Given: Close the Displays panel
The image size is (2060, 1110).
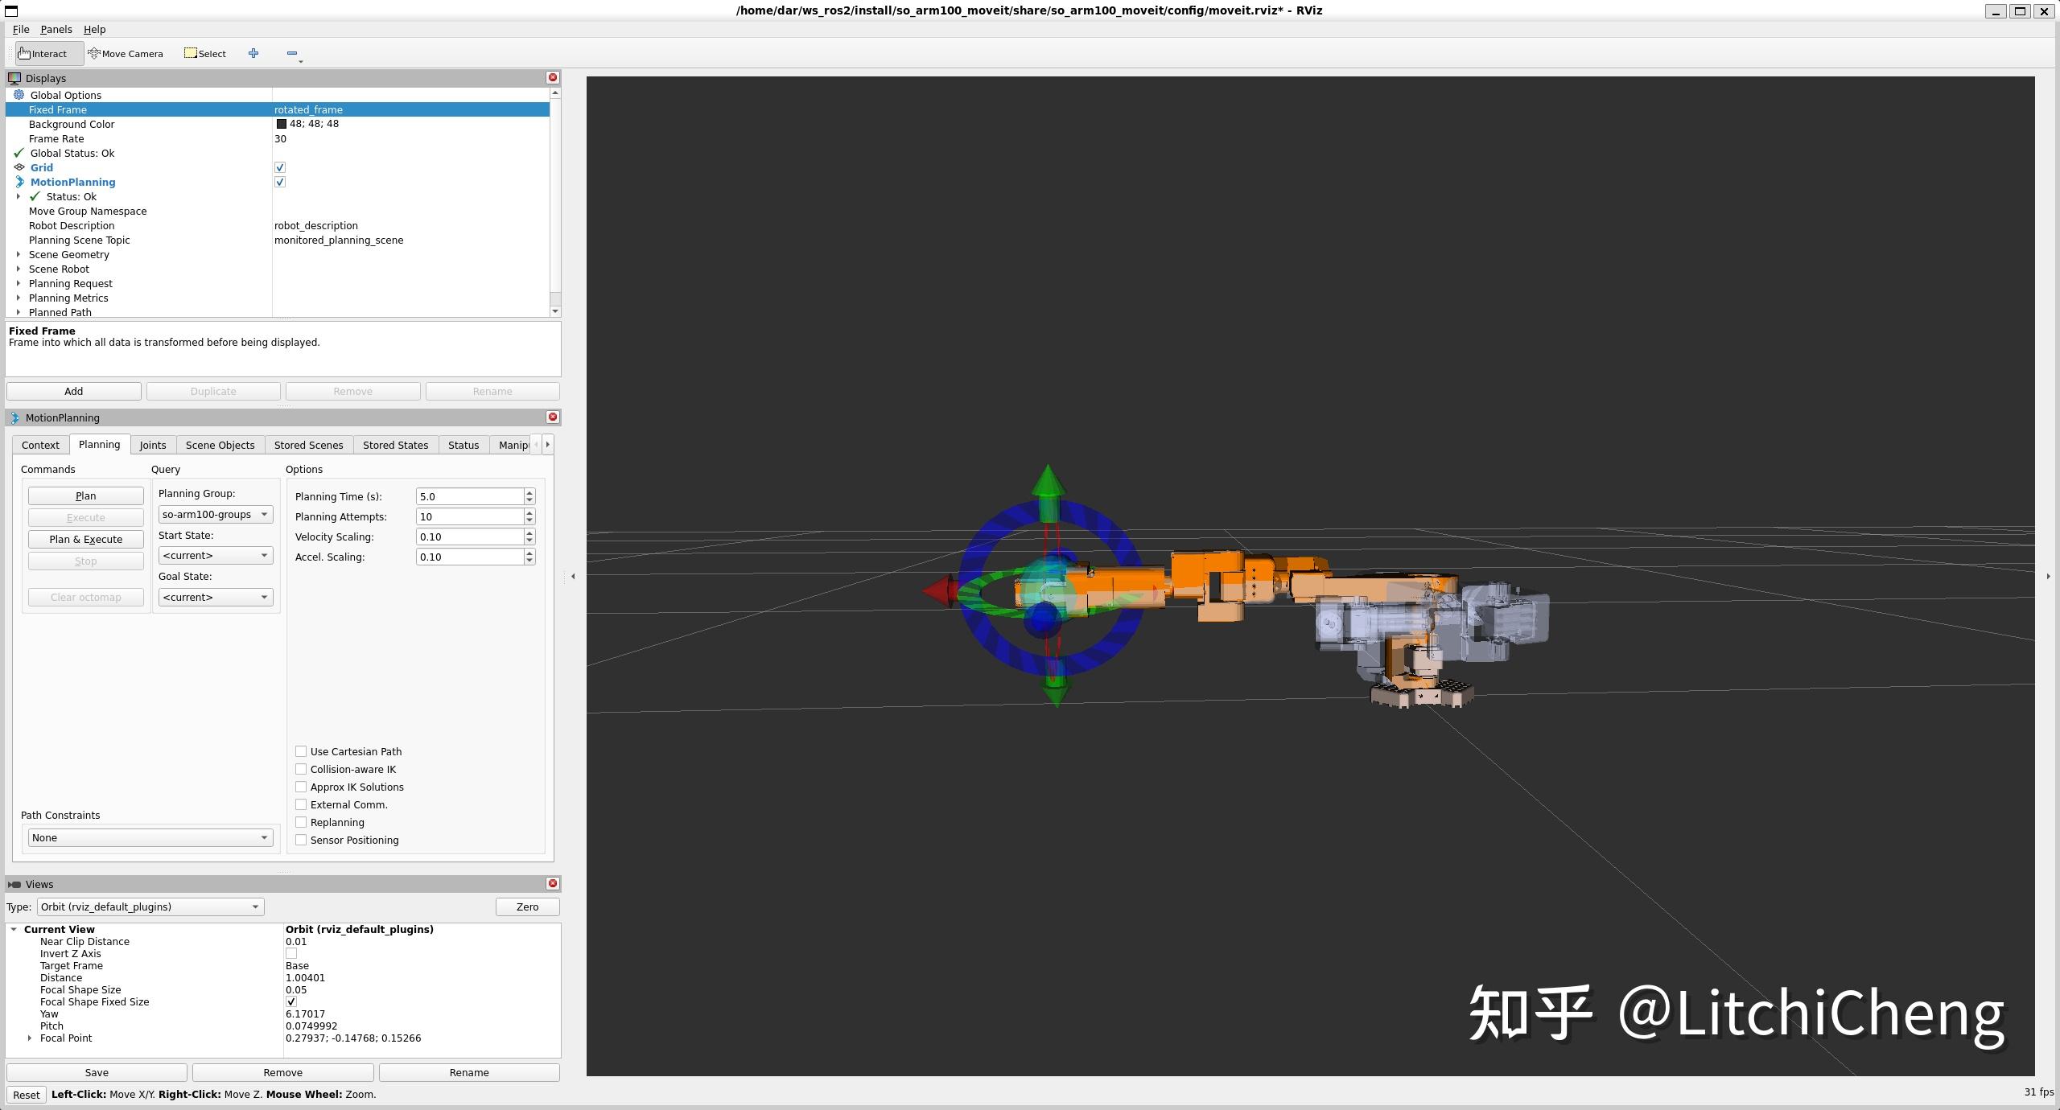Looking at the screenshot, I should pos(553,77).
